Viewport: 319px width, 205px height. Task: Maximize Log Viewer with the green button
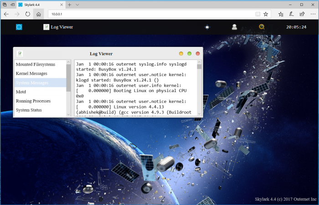[x=190, y=53]
